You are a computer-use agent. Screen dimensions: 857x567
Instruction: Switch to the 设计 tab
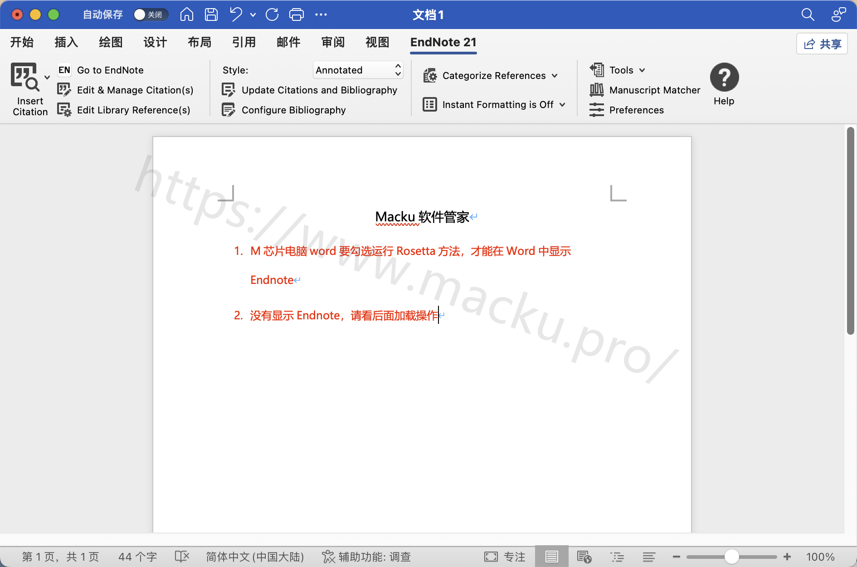pos(155,42)
